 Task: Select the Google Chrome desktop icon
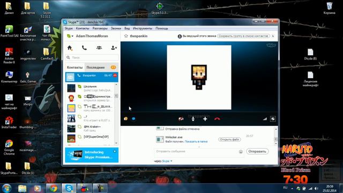[x=9, y=147]
